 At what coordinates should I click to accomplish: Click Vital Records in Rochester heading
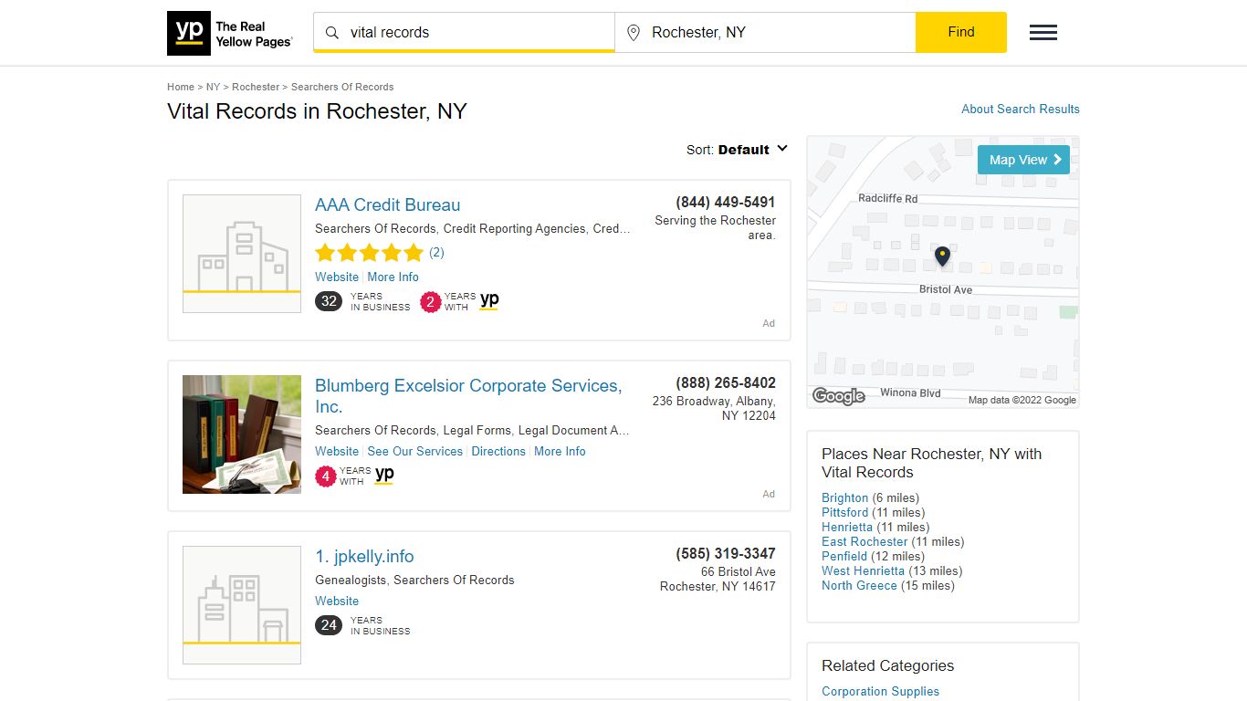317,111
